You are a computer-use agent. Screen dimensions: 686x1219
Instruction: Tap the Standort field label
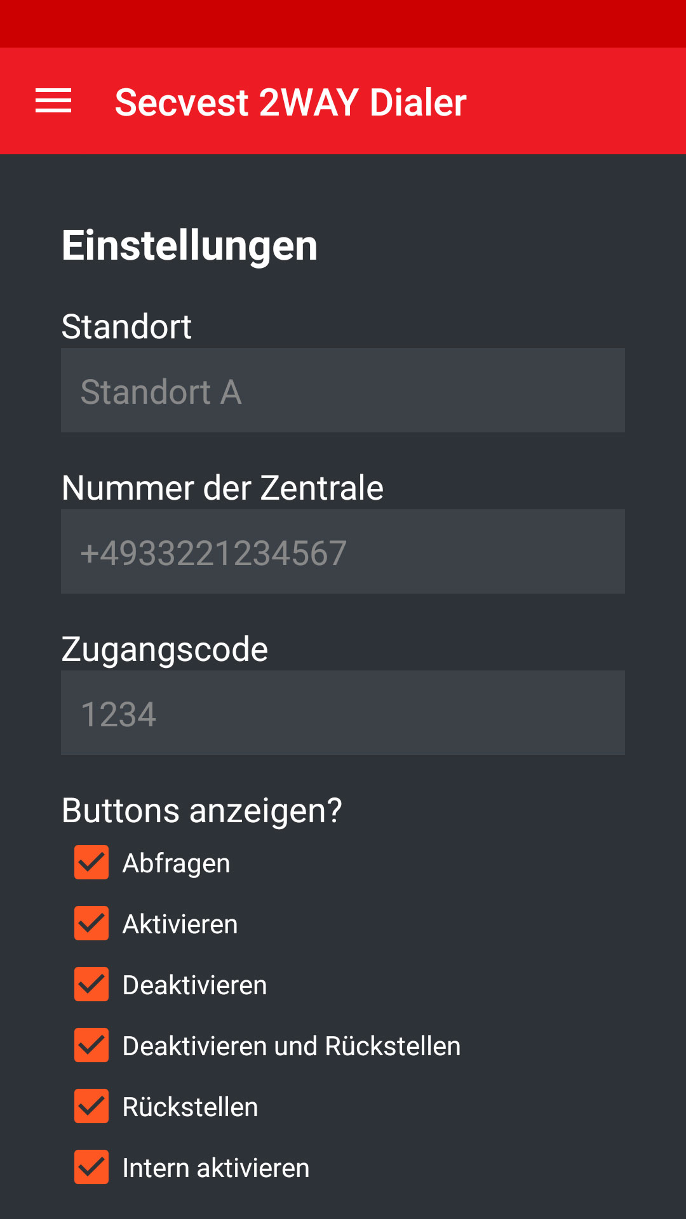(126, 327)
